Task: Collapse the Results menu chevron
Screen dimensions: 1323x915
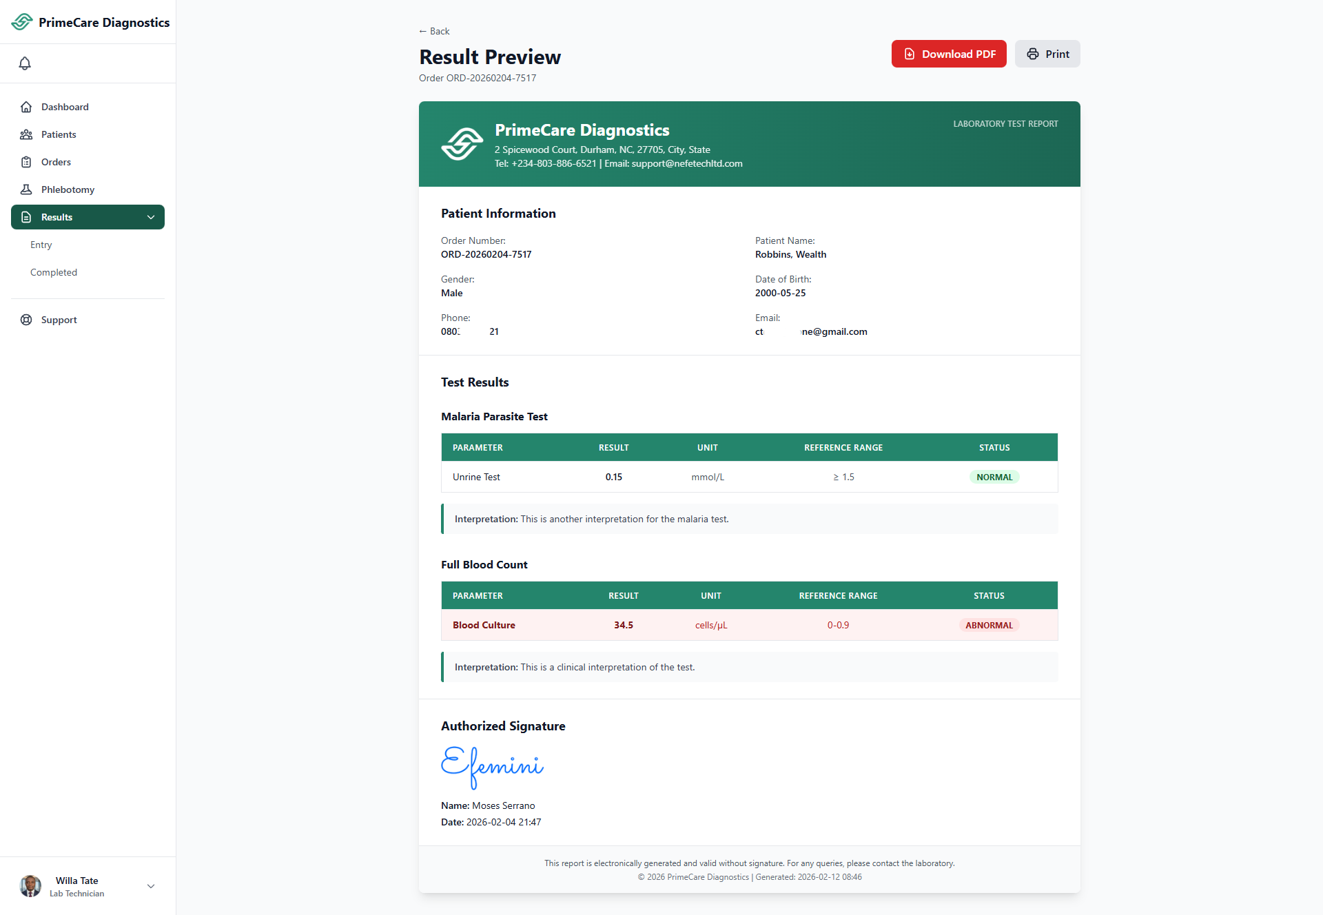Action: point(151,217)
